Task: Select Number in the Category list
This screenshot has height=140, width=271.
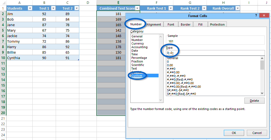Action: tap(137, 40)
